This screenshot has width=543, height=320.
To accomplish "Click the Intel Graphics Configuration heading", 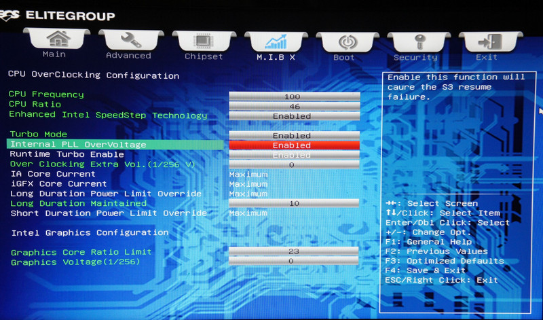I will click(90, 232).
